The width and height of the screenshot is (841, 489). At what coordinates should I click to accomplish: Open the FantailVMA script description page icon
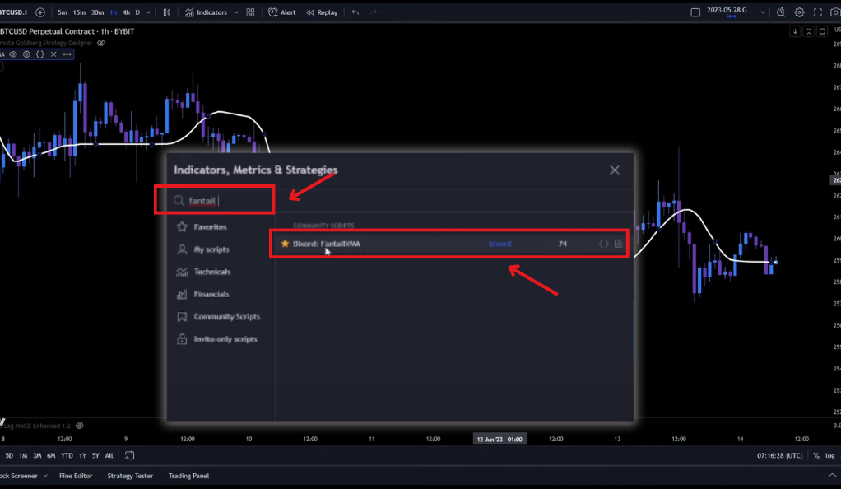619,244
